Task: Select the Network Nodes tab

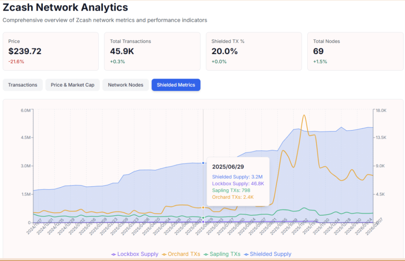Action: point(125,85)
